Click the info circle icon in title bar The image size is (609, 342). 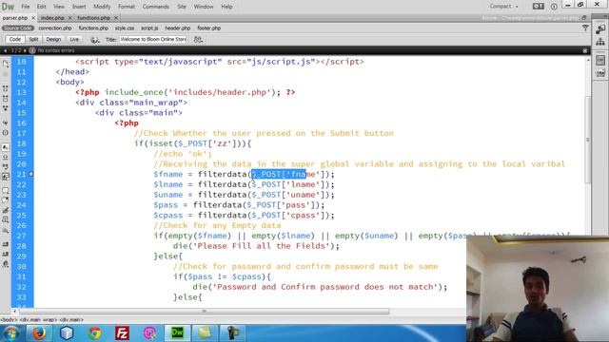[x=554, y=7]
